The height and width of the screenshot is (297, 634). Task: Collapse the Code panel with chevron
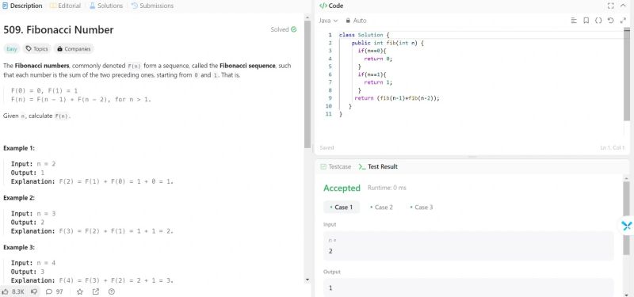tap(623, 6)
